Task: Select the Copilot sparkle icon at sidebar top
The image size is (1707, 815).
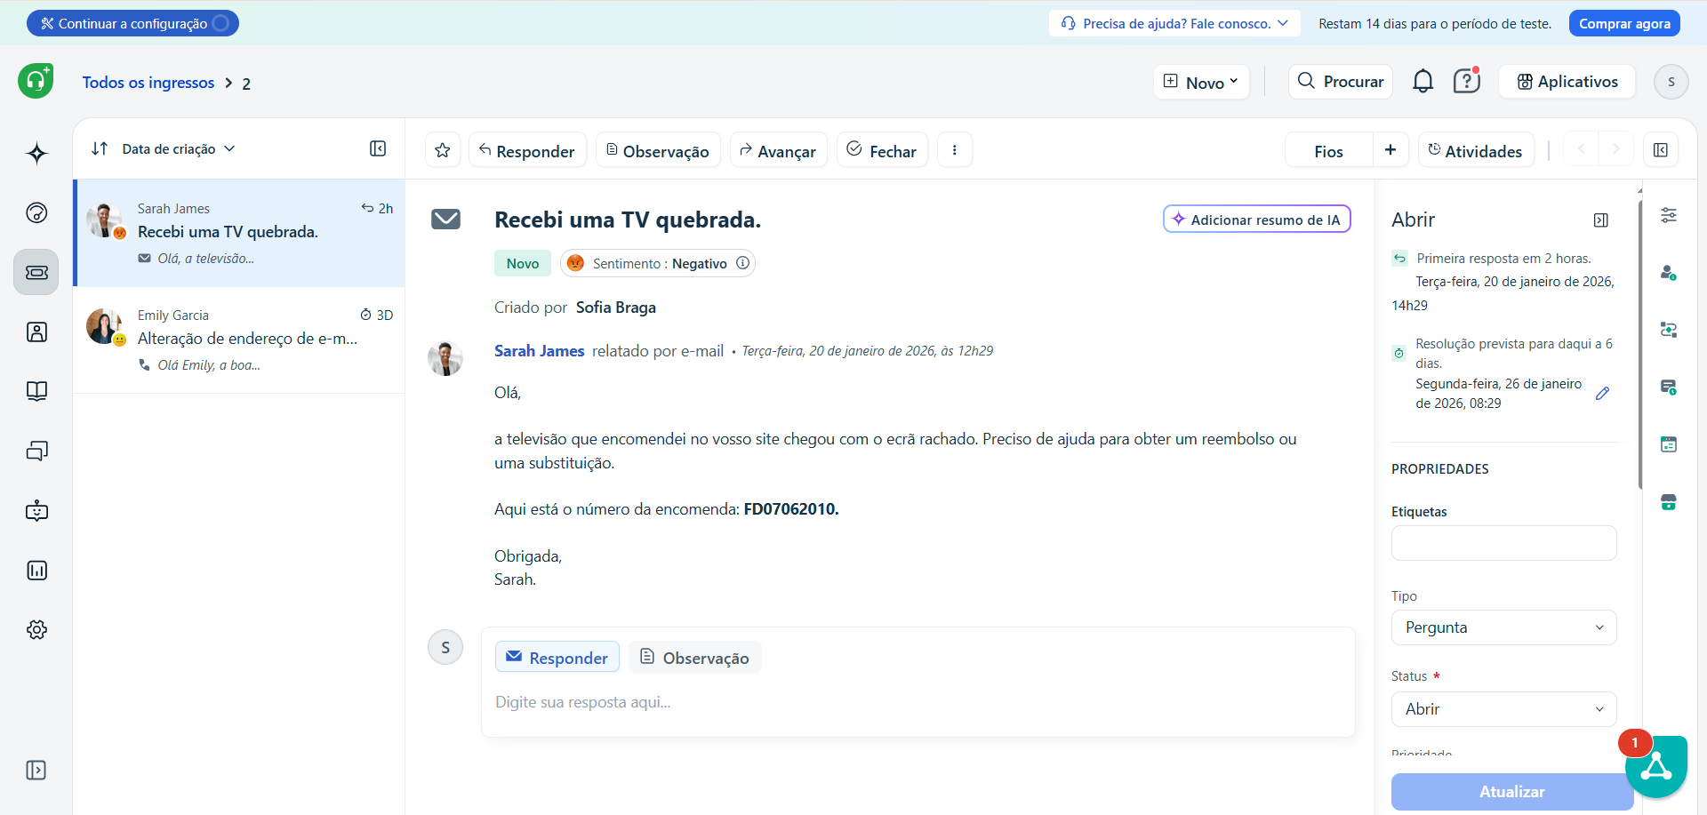Action: point(36,153)
